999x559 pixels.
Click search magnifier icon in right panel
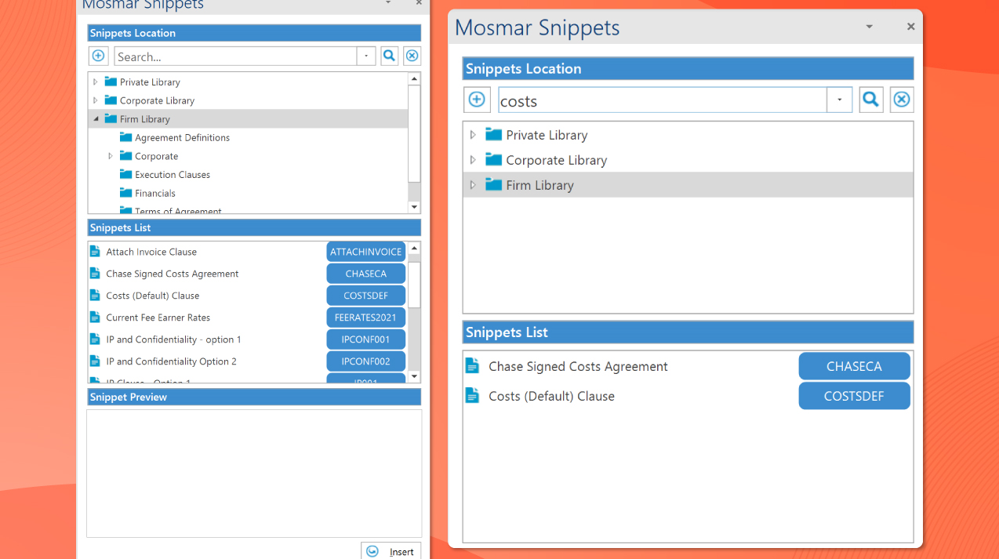(x=871, y=100)
